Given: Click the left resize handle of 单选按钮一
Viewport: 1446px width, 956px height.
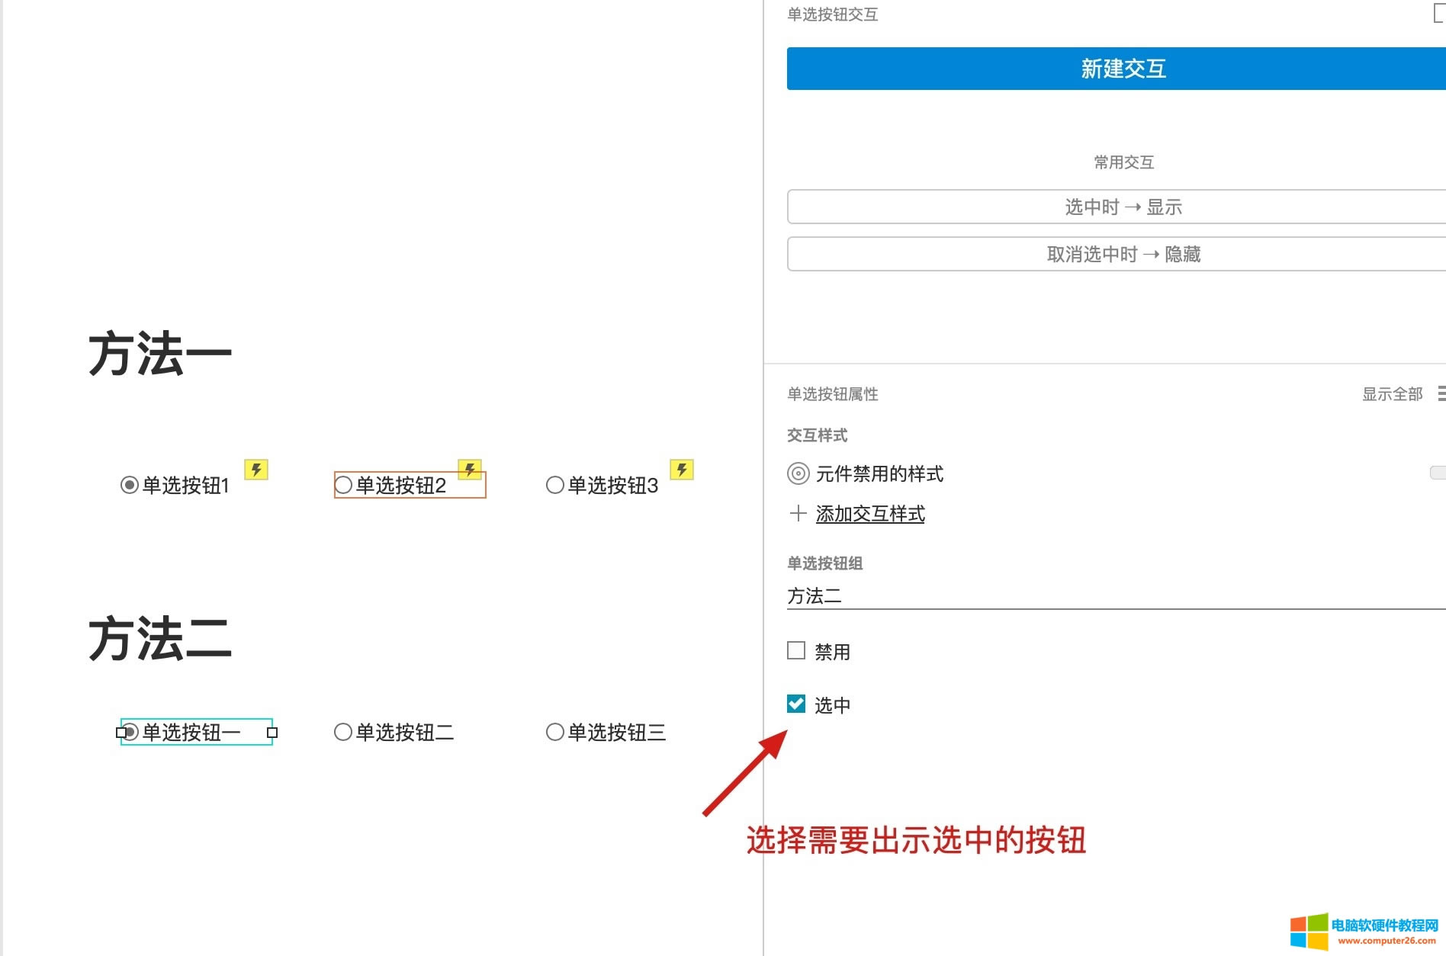Looking at the screenshot, I should click(x=121, y=733).
